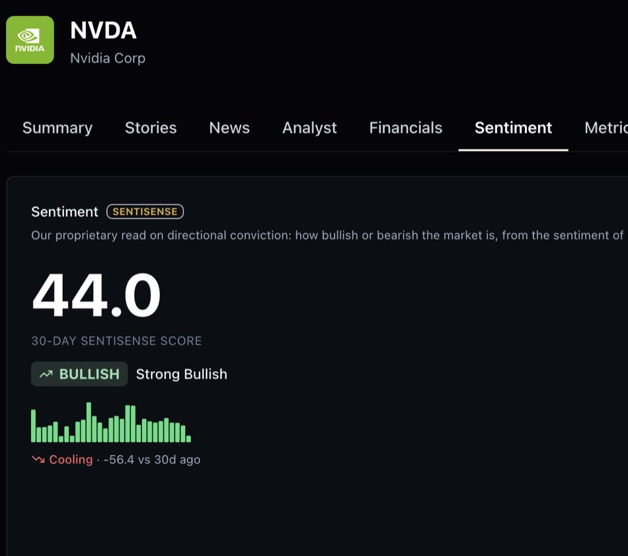Select the Sentiment tab

[513, 128]
